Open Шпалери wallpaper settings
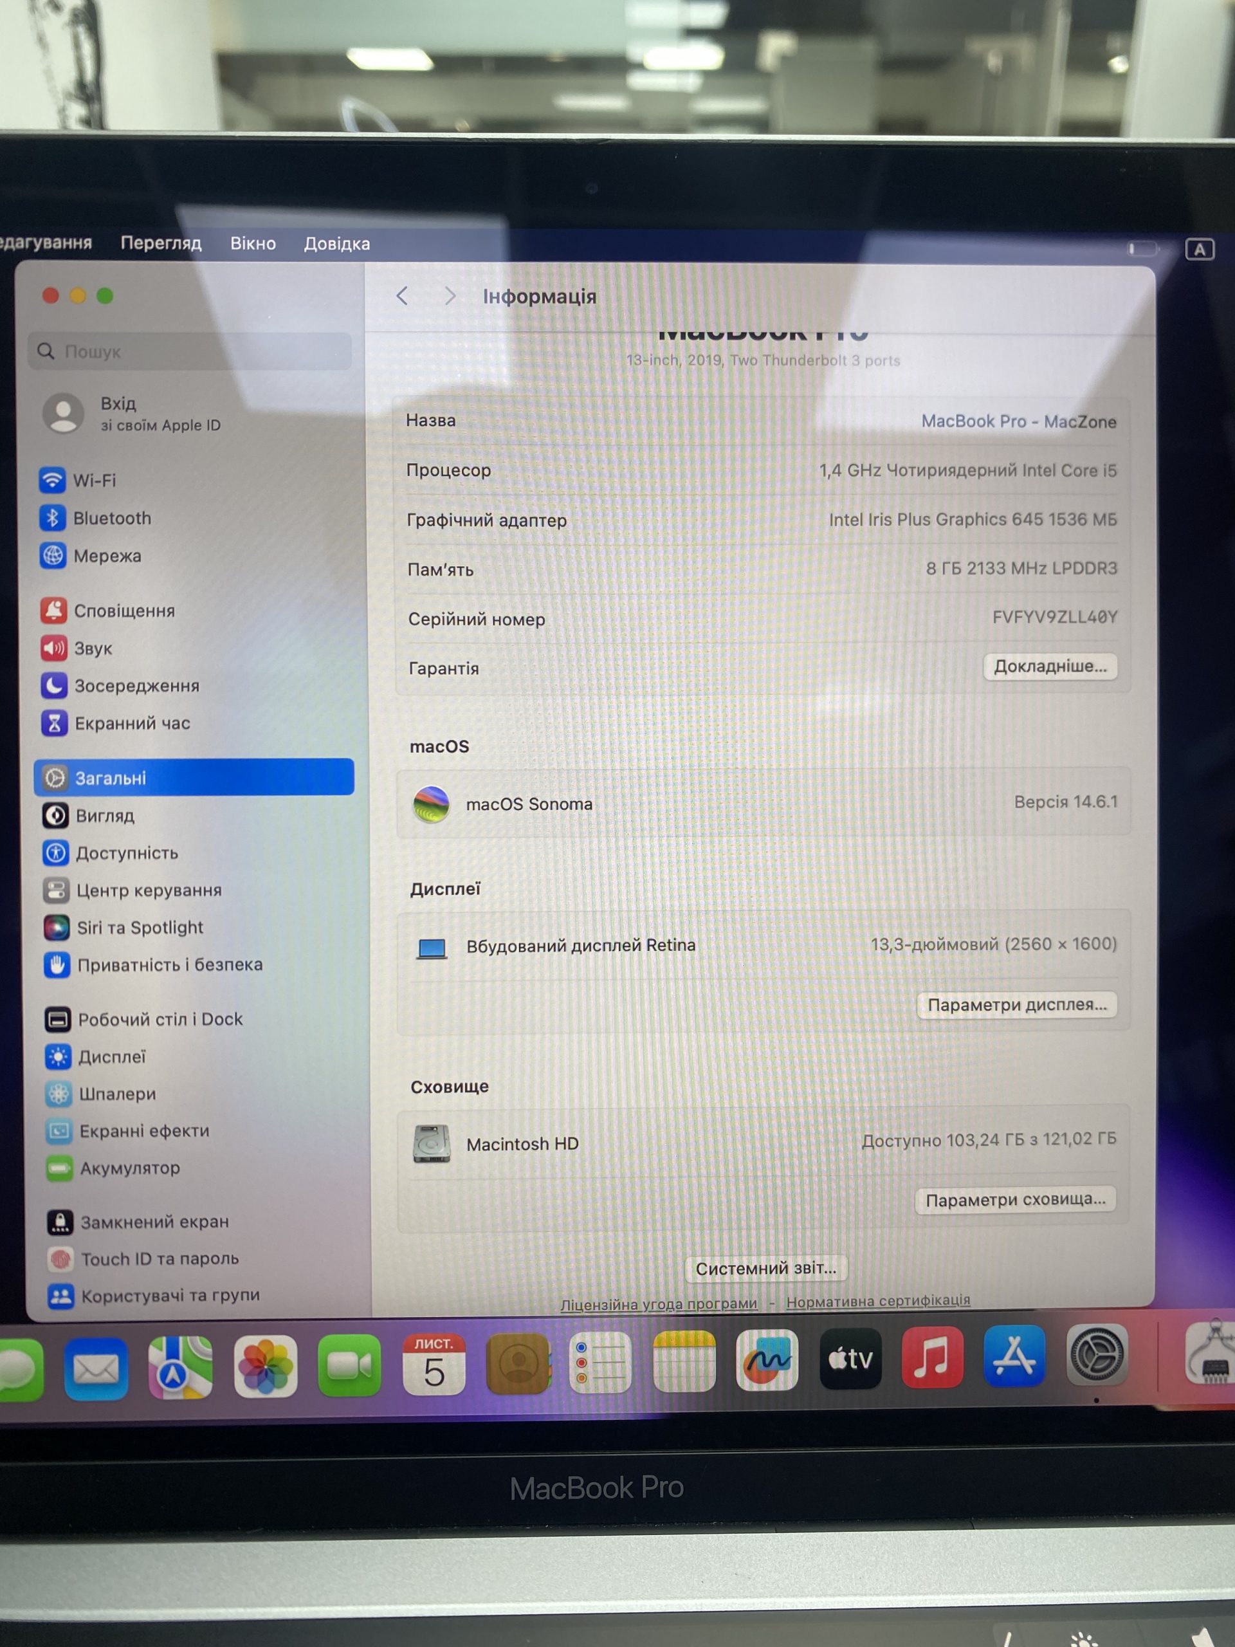This screenshot has width=1235, height=1647. 101,1093
